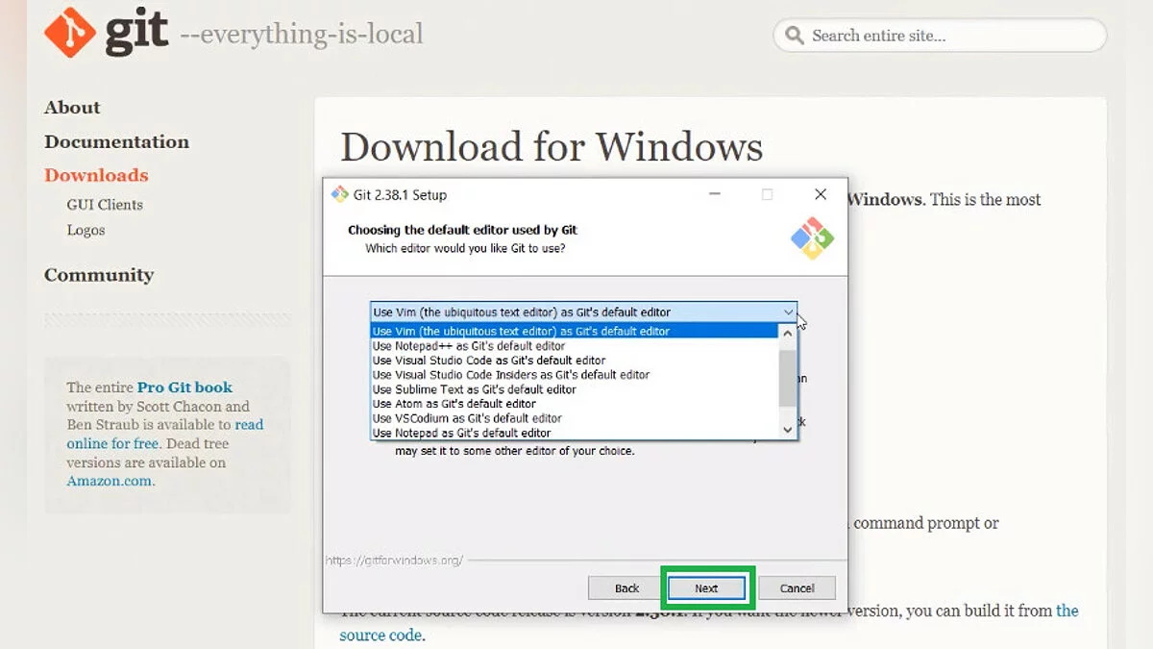
Task: Click the Git logo in site header
Action: click(106, 33)
